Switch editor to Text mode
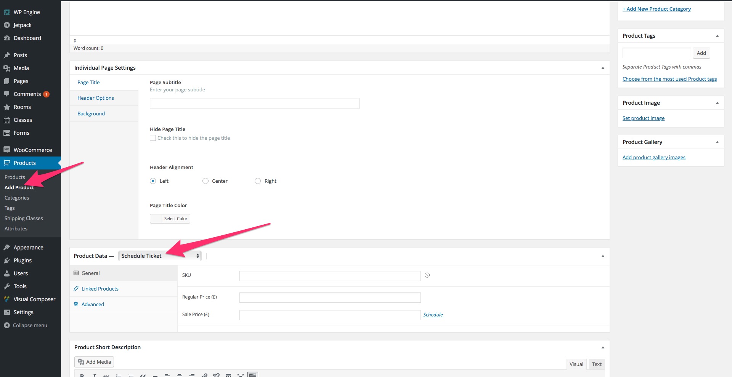This screenshot has height=377, width=732. [x=597, y=364]
